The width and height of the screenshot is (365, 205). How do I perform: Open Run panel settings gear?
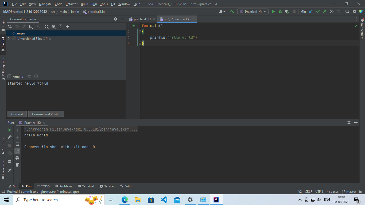[x=349, y=123]
